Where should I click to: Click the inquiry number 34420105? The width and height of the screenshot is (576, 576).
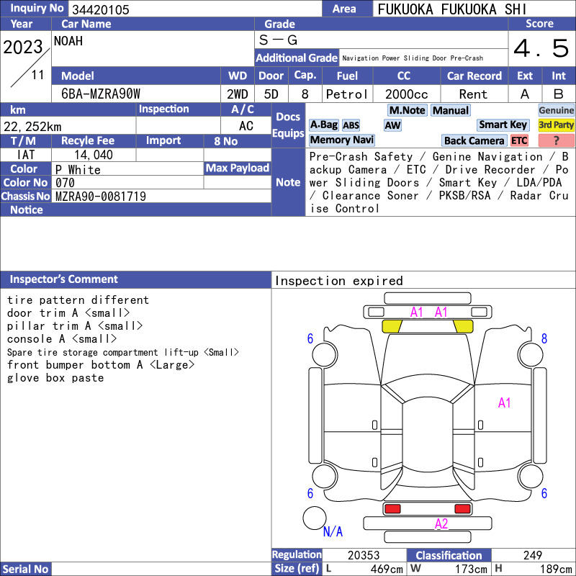point(101,9)
